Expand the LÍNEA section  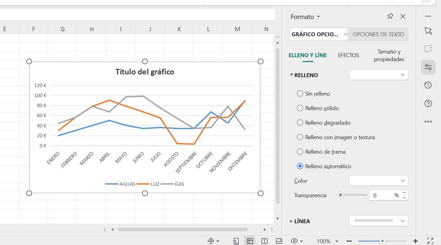pyautogui.click(x=292, y=221)
